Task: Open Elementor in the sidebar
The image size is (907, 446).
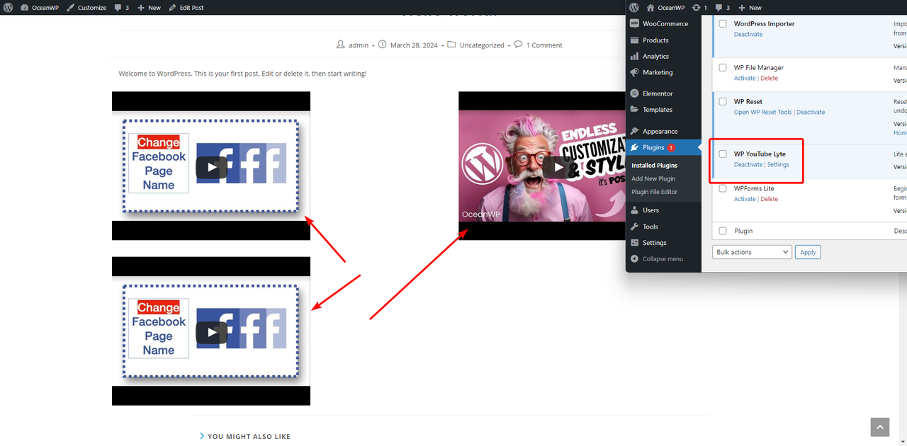Action: coord(663,93)
